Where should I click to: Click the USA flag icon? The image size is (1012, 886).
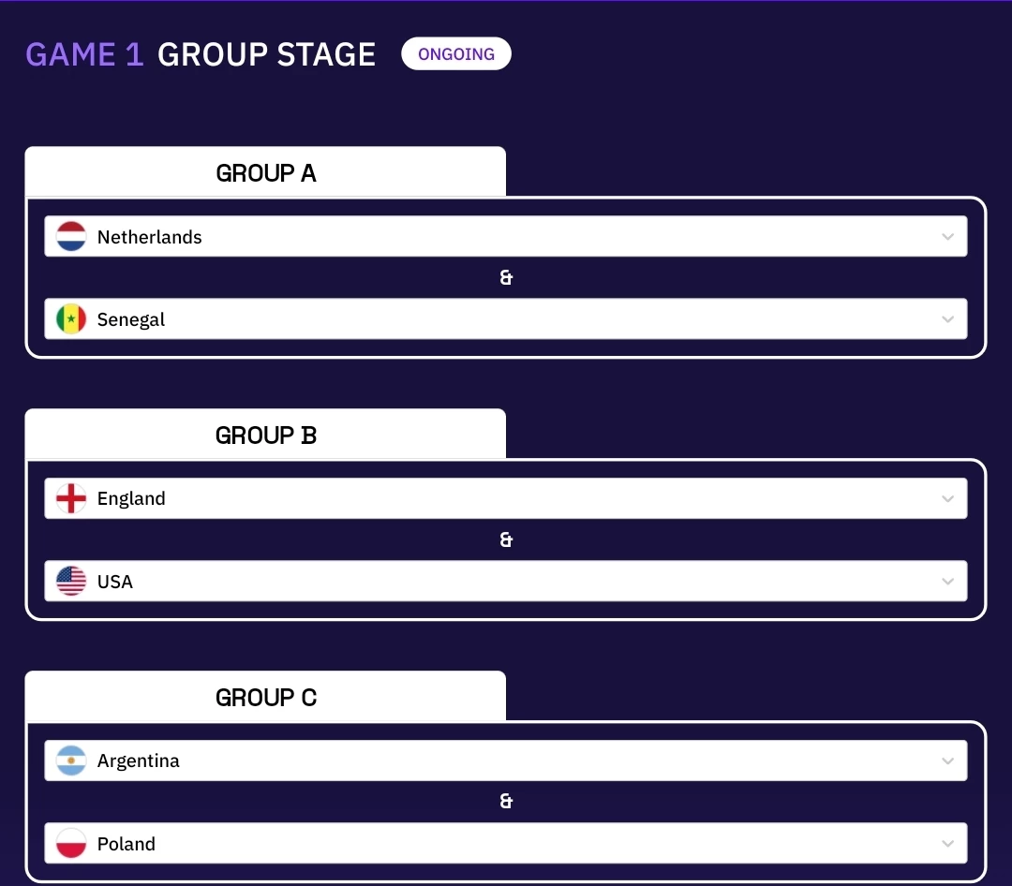point(71,581)
